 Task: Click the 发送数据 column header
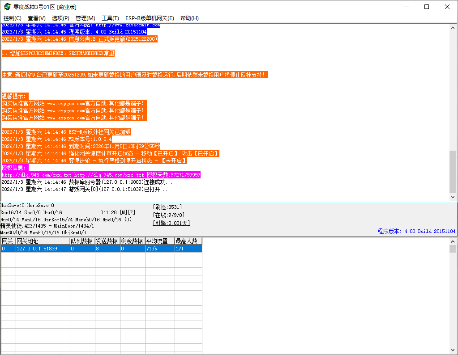(107, 241)
